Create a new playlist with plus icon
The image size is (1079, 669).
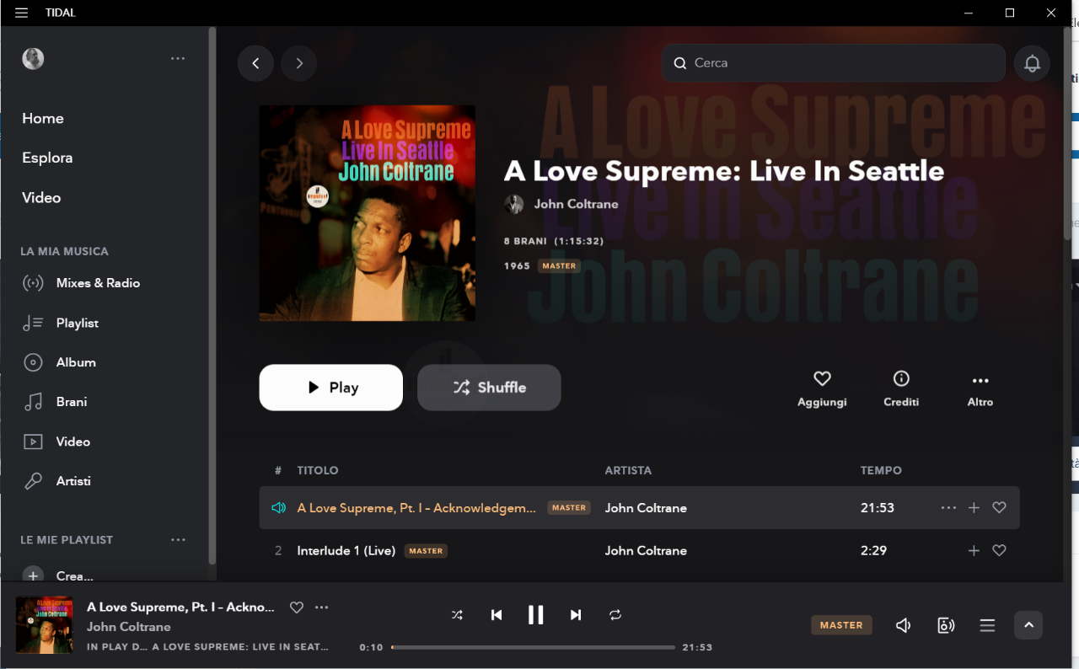click(x=33, y=575)
